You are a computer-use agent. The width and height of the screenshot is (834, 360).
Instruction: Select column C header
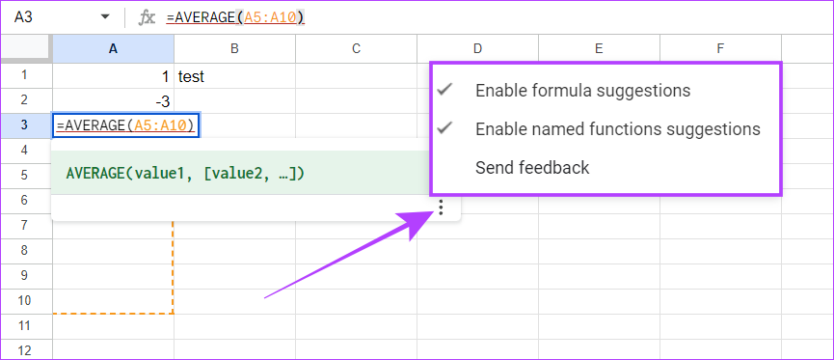(356, 49)
